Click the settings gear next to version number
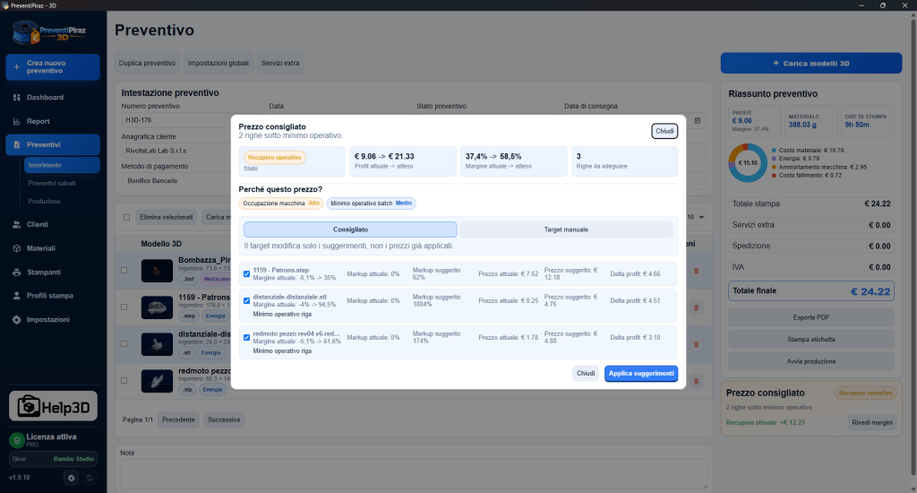Screen dimensions: 917x493 [71, 478]
